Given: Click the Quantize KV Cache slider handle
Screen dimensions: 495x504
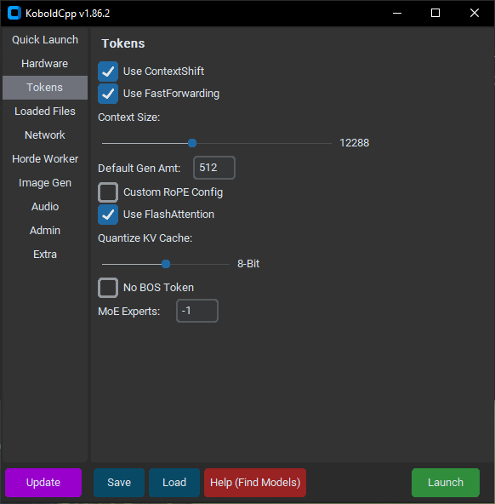Looking at the screenshot, I should [166, 264].
